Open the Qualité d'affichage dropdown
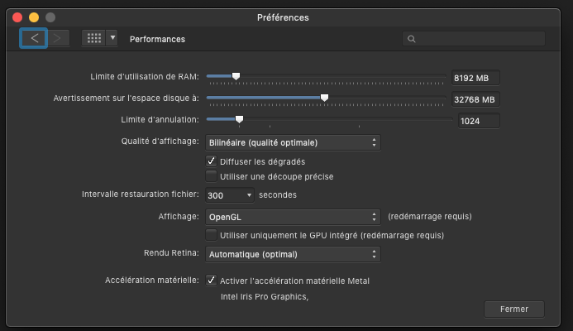Image resolution: width=573 pixels, height=331 pixels. pos(292,142)
